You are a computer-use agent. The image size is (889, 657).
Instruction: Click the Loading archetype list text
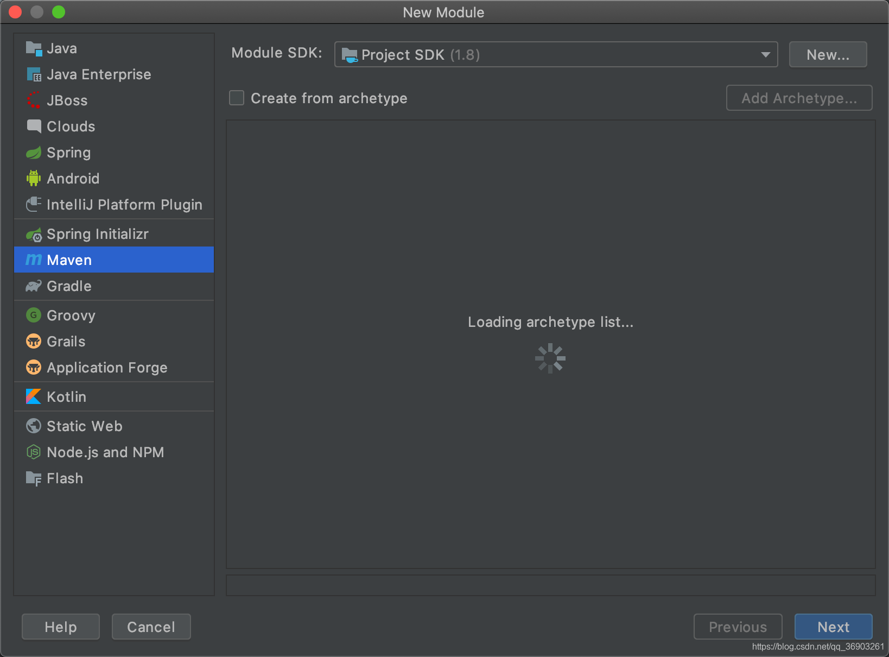(x=550, y=322)
